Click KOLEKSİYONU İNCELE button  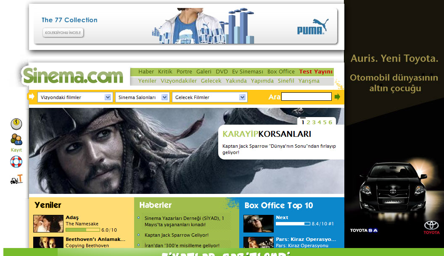(63, 32)
